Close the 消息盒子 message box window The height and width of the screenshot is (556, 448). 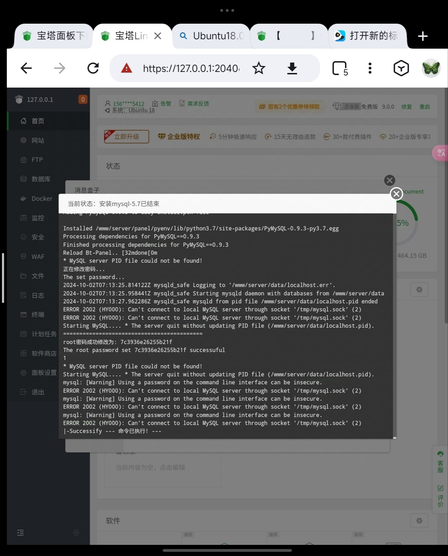[390, 180]
